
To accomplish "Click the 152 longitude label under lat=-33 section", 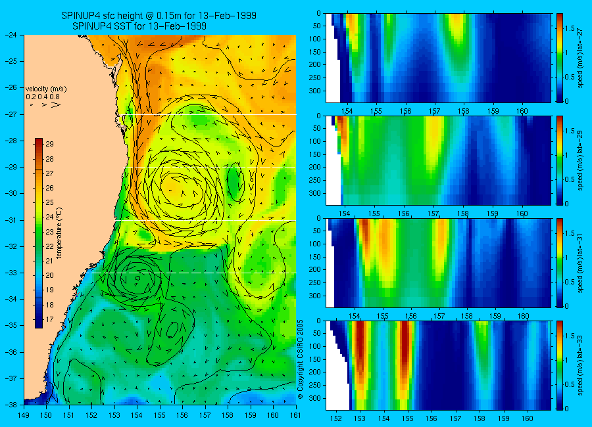I will pyautogui.click(x=335, y=418).
